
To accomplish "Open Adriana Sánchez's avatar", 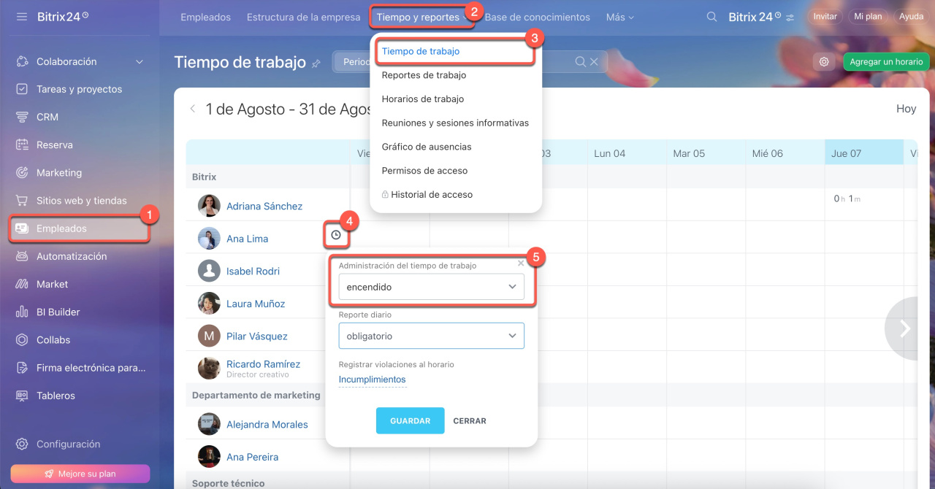I will coord(209,206).
